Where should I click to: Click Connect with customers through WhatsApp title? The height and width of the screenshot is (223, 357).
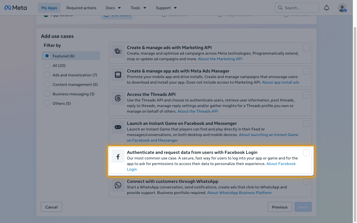pyautogui.click(x=172, y=181)
